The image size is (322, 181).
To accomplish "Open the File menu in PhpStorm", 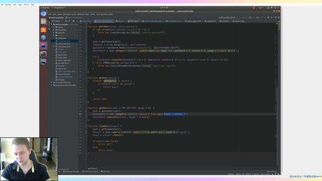I will 50,15.
